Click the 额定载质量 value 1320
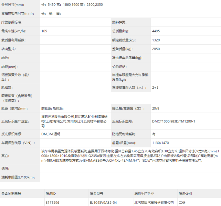221x206 pixels. click(156, 40)
